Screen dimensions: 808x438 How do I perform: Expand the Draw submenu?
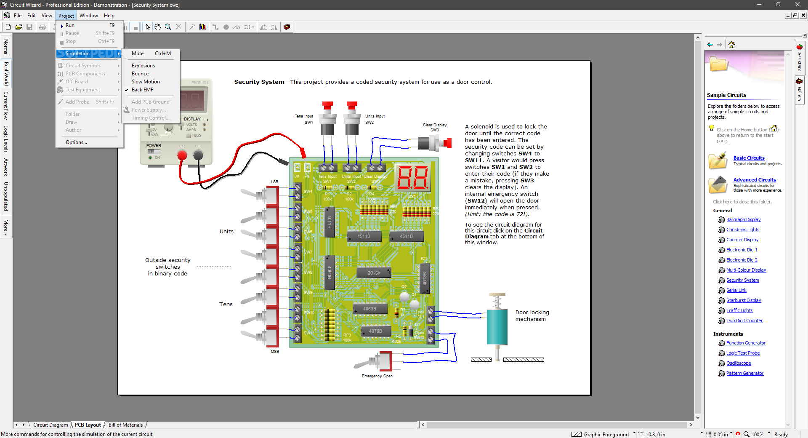[89, 122]
